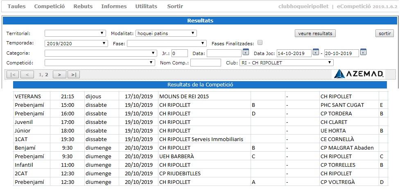Click the Sortir menu item
This screenshot has width=400, height=190.
click(x=175, y=7)
